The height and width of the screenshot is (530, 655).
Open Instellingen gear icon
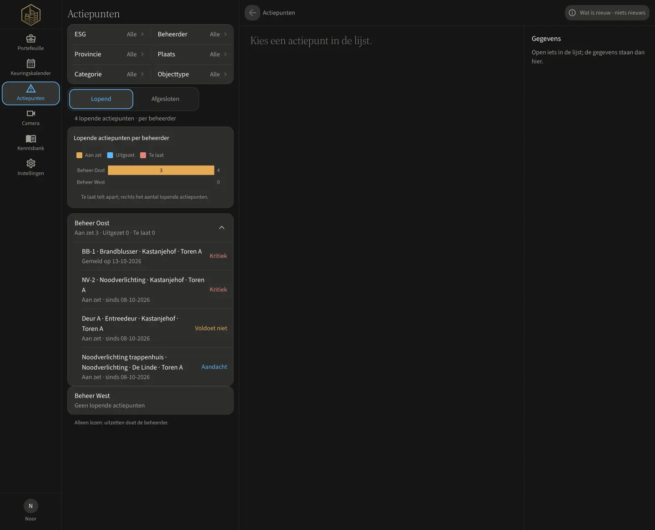point(31,164)
